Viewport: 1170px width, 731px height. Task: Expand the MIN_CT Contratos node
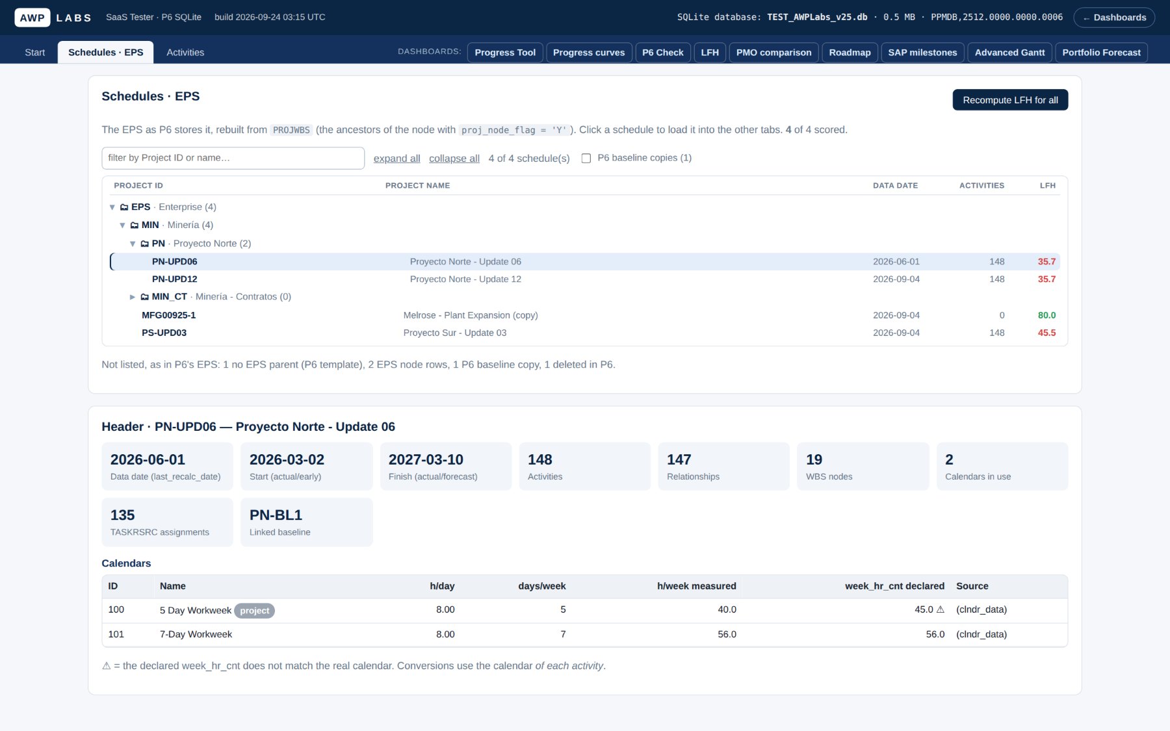133,297
